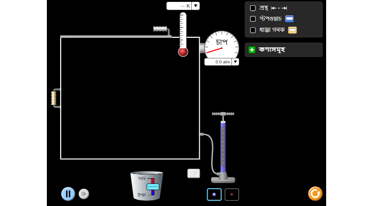Click the pressure gauge dial
Image resolution: width=373 pixels, height=206 pixels.
(221, 46)
